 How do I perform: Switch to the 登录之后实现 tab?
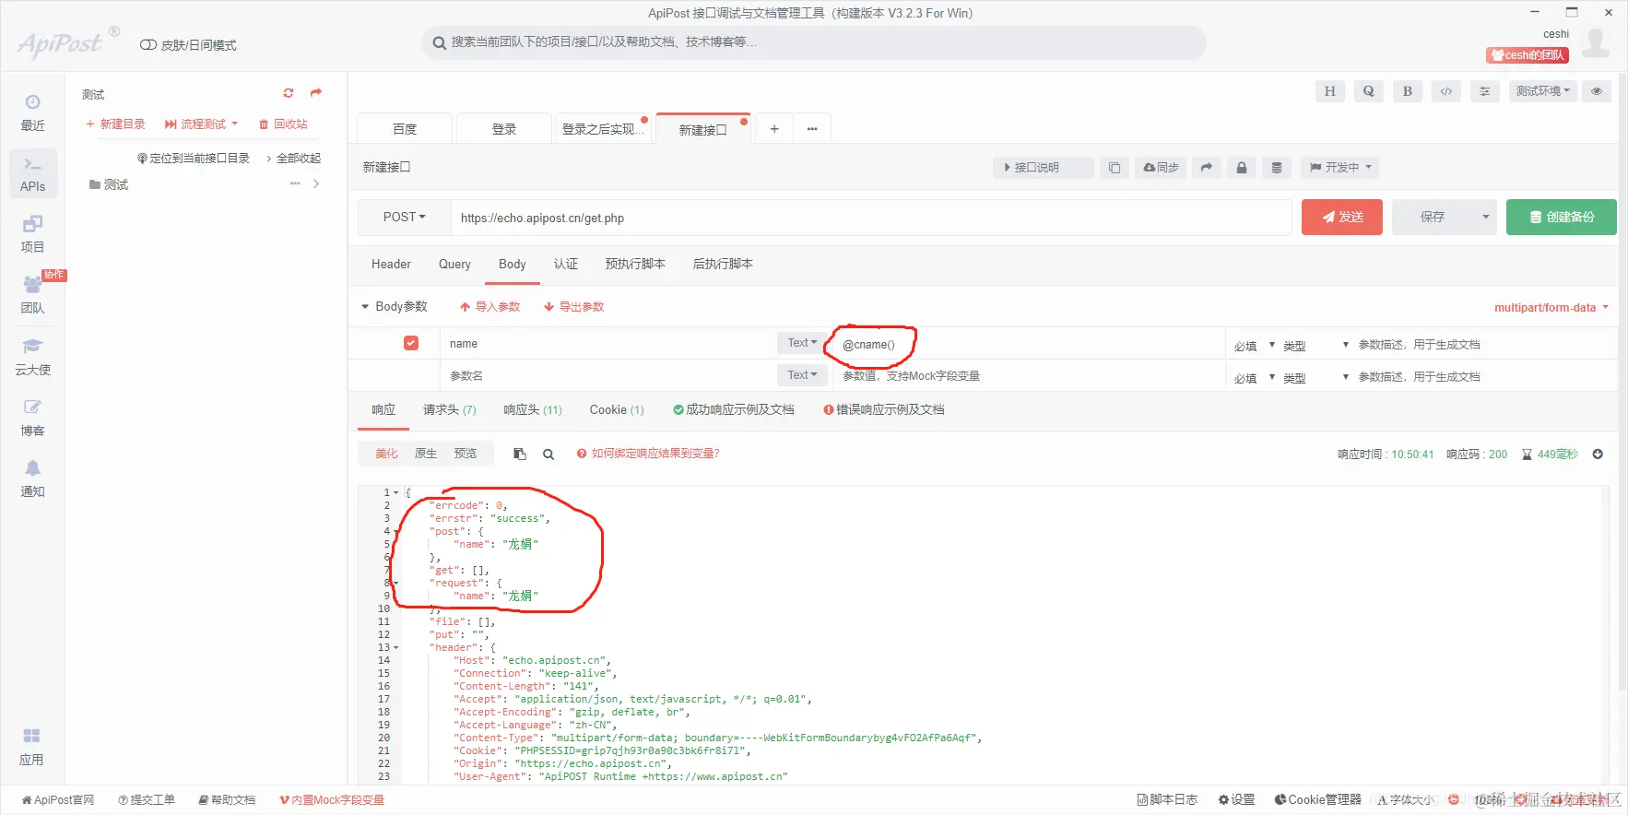603,129
